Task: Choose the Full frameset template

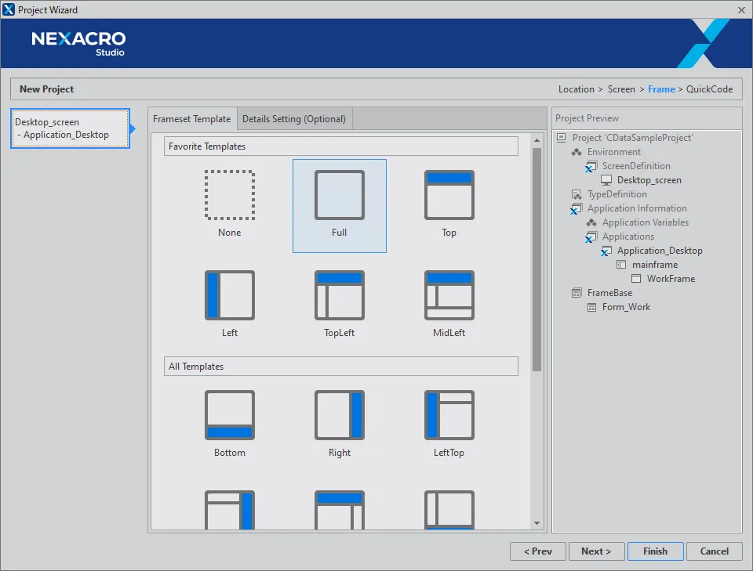Action: [x=340, y=196]
